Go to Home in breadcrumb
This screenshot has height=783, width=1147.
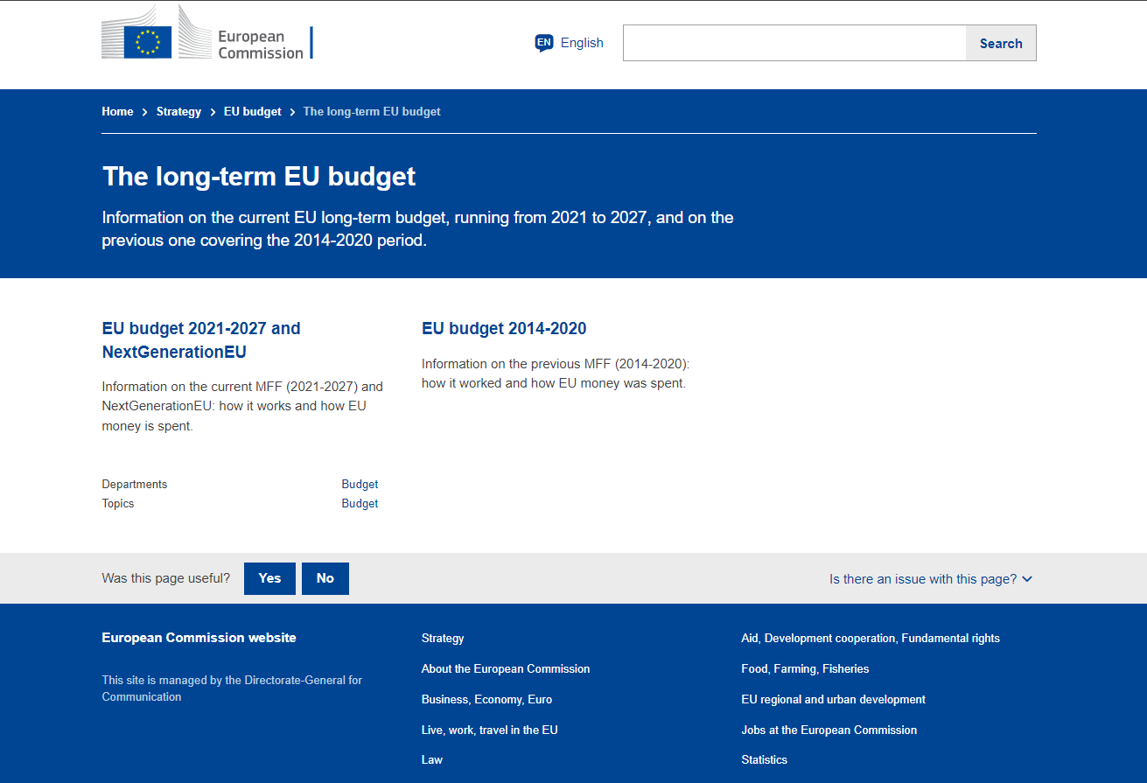click(x=117, y=111)
